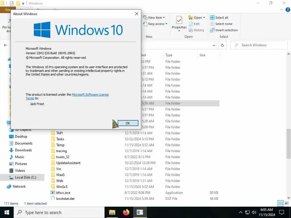Open the New item dropdown
The height and width of the screenshot is (218, 291).
point(154,18)
